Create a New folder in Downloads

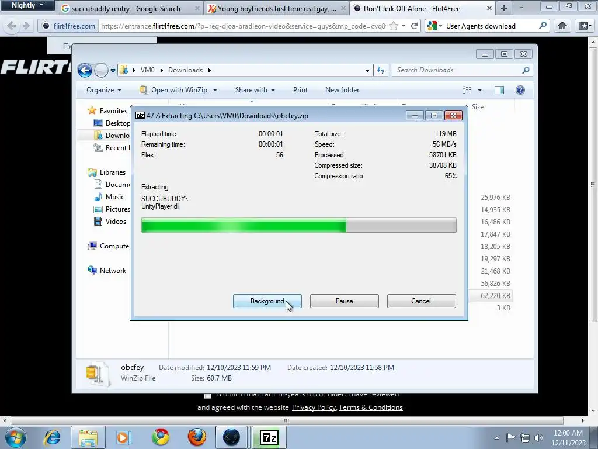[342, 90]
